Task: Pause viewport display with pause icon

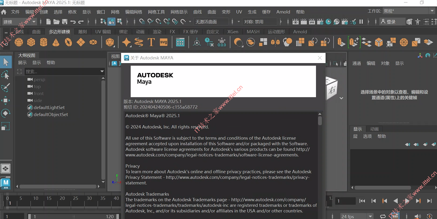Action: (361, 22)
